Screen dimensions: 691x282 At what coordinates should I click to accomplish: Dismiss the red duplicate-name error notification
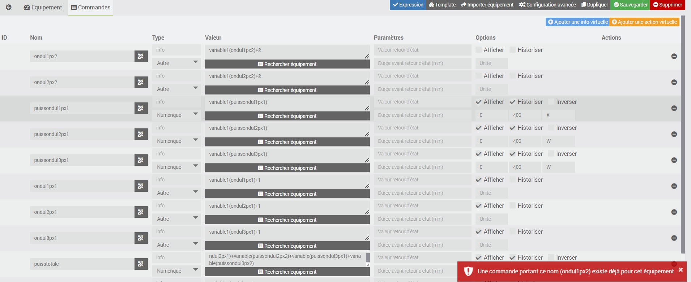tap(681, 270)
